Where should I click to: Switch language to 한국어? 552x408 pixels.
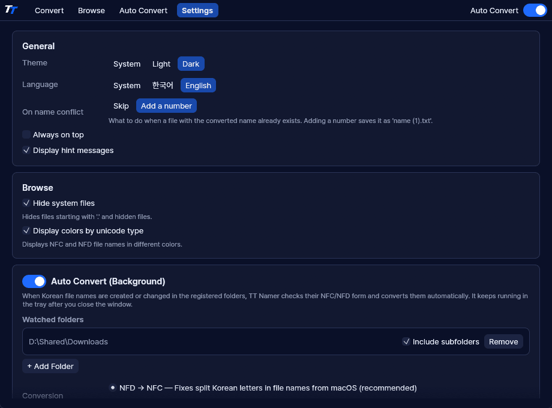point(163,86)
